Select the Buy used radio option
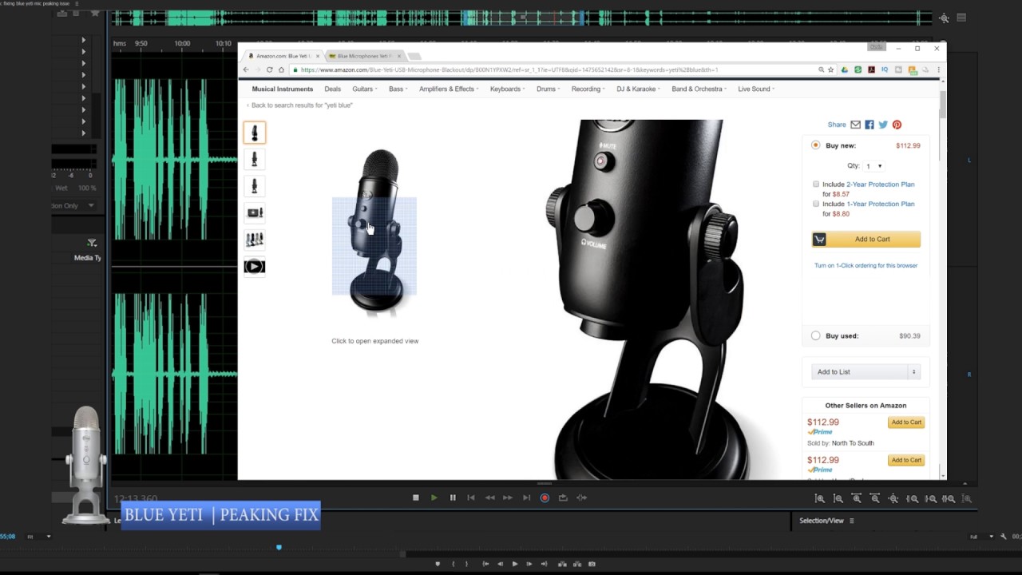 (x=815, y=336)
